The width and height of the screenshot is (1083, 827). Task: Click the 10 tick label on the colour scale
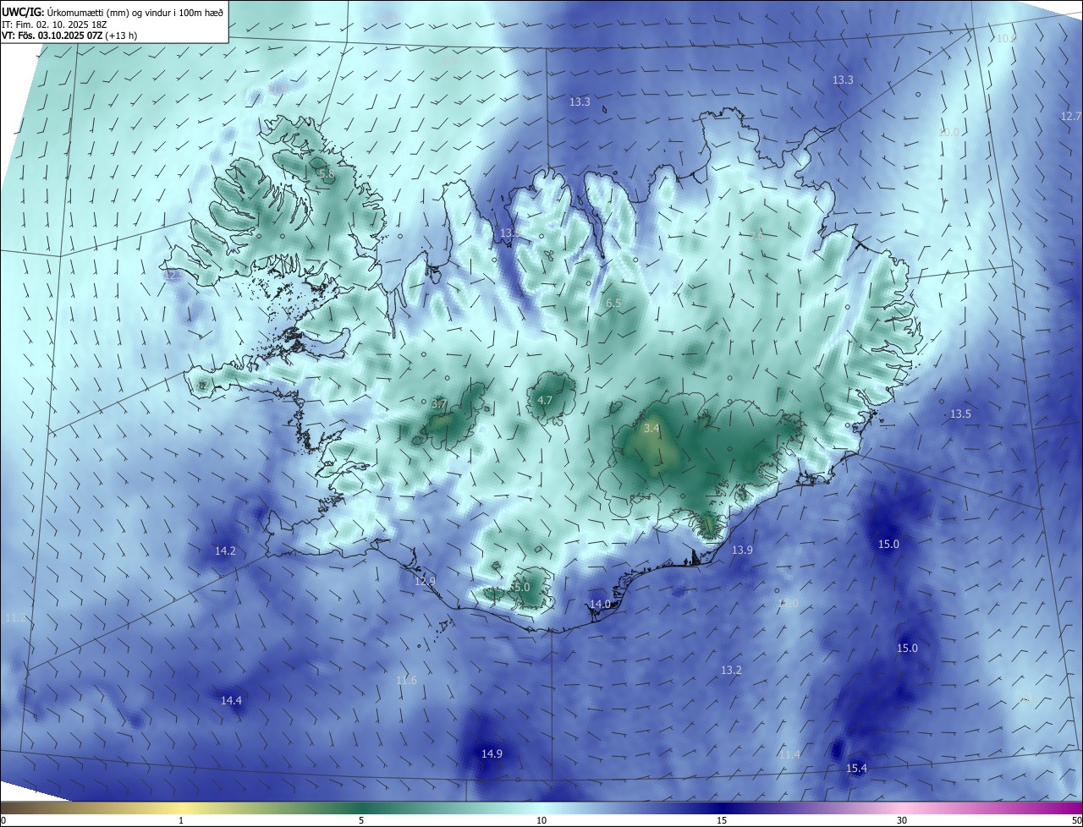tap(541, 820)
